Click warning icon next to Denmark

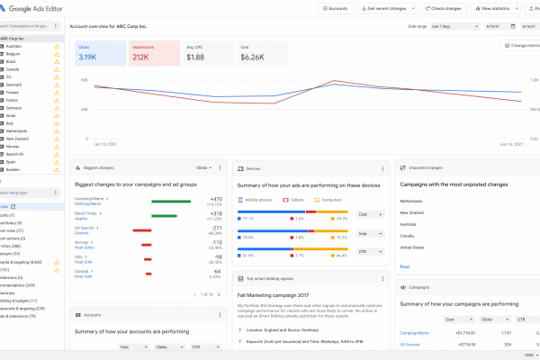[x=57, y=85]
